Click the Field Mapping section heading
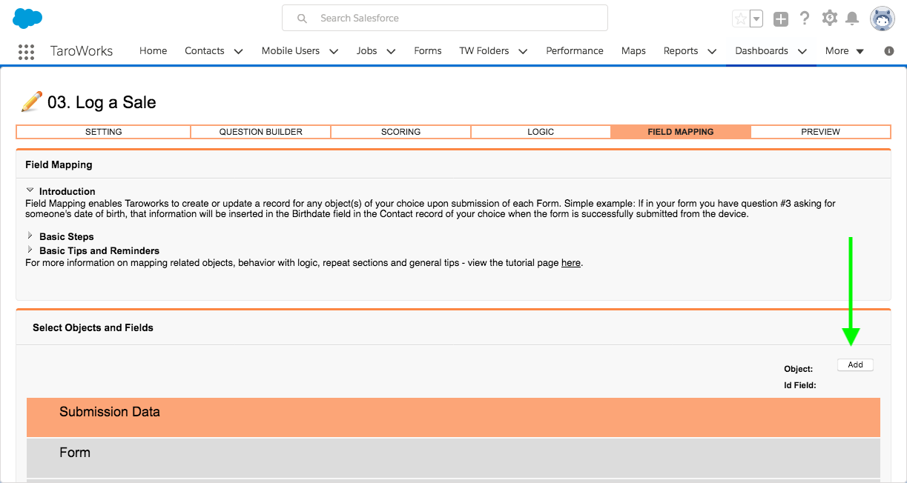 59,164
